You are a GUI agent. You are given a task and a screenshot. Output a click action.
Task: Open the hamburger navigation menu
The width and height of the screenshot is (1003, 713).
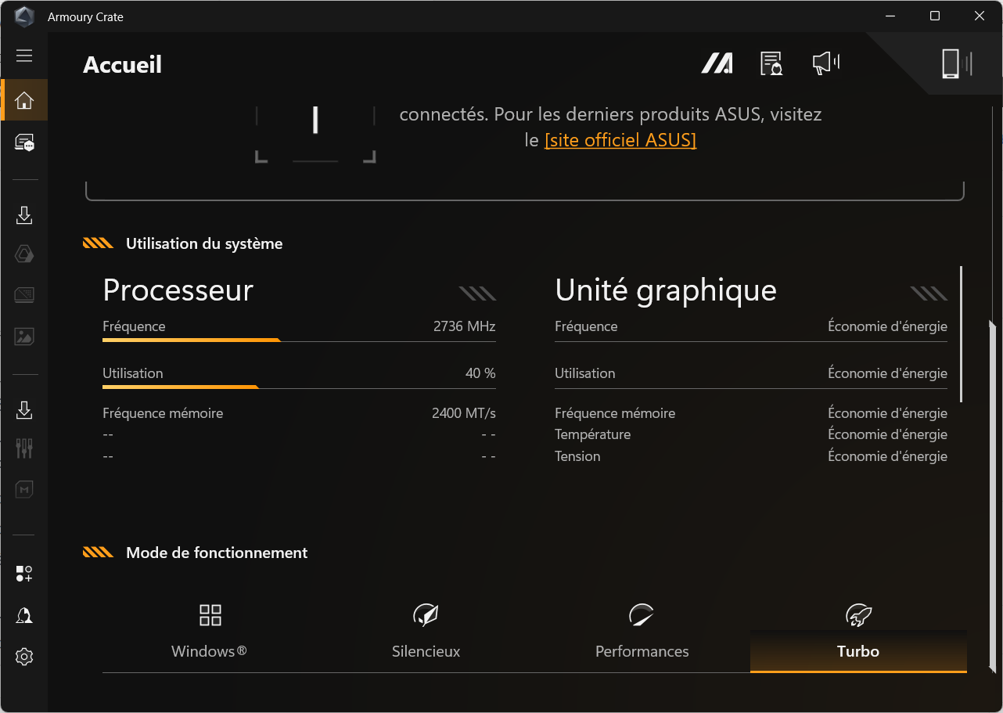(24, 56)
